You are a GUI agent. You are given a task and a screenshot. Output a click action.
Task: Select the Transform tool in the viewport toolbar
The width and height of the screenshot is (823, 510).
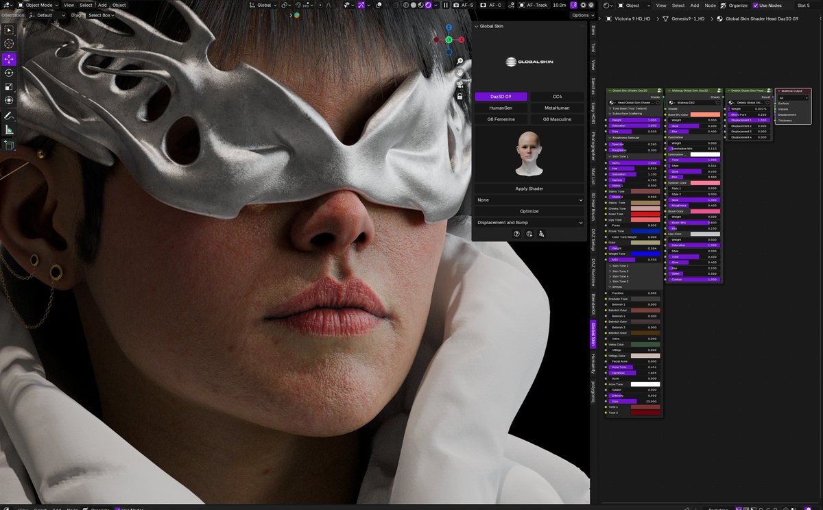9,100
